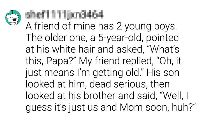This screenshot has height=119, width=204.
Task: Click on the quote "What's this, Papa?"
Action: click(x=102, y=55)
